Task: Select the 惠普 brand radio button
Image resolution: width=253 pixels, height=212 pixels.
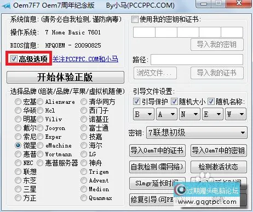Action: pos(18,154)
